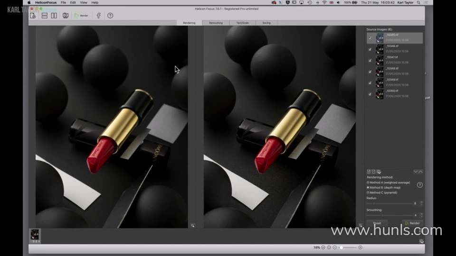Switch to horizontal split layout icon
Image resolution: width=456 pixels, height=256 pixels.
(x=45, y=16)
